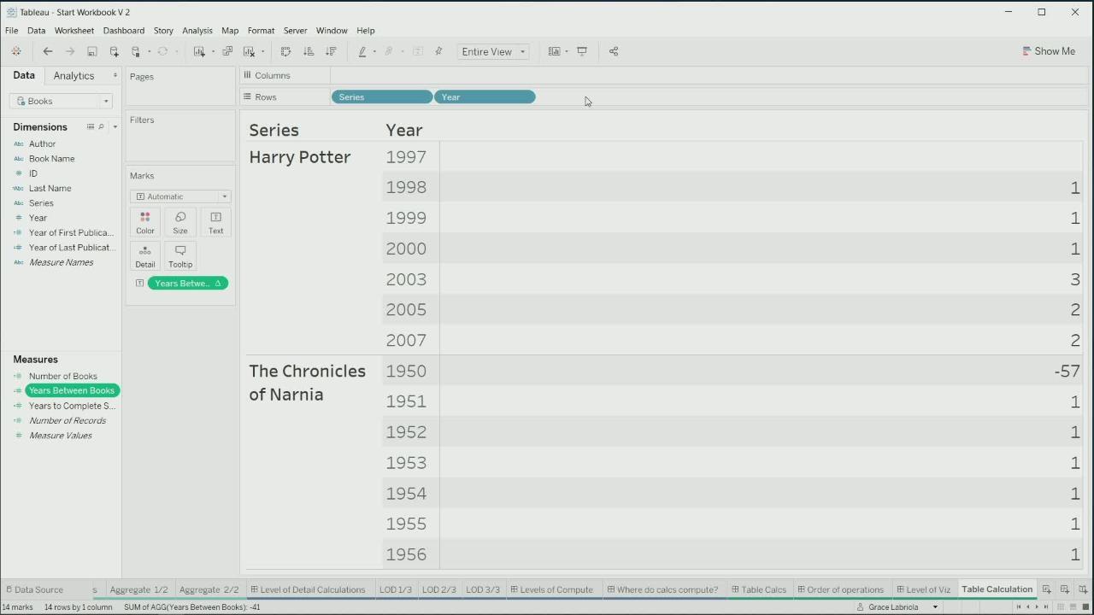Click the New Story tab icon at bottom
The width and height of the screenshot is (1094, 615).
coord(1083,589)
